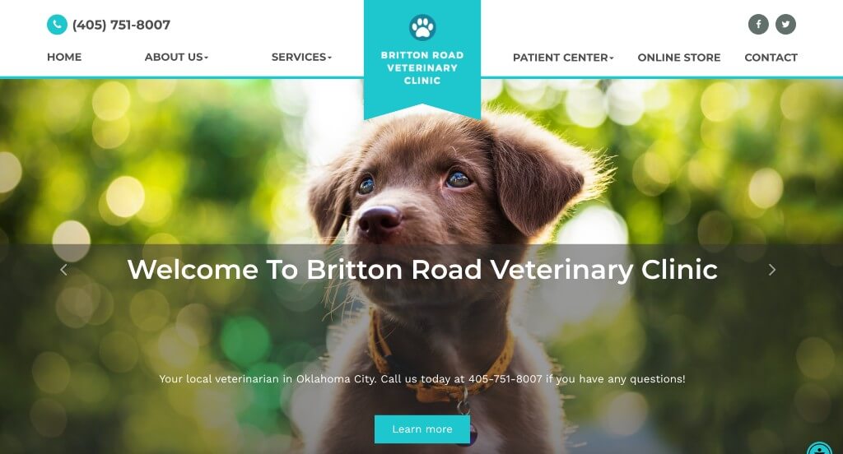Image resolution: width=843 pixels, height=454 pixels.
Task: Open the Twitter social icon
Action: point(785,24)
